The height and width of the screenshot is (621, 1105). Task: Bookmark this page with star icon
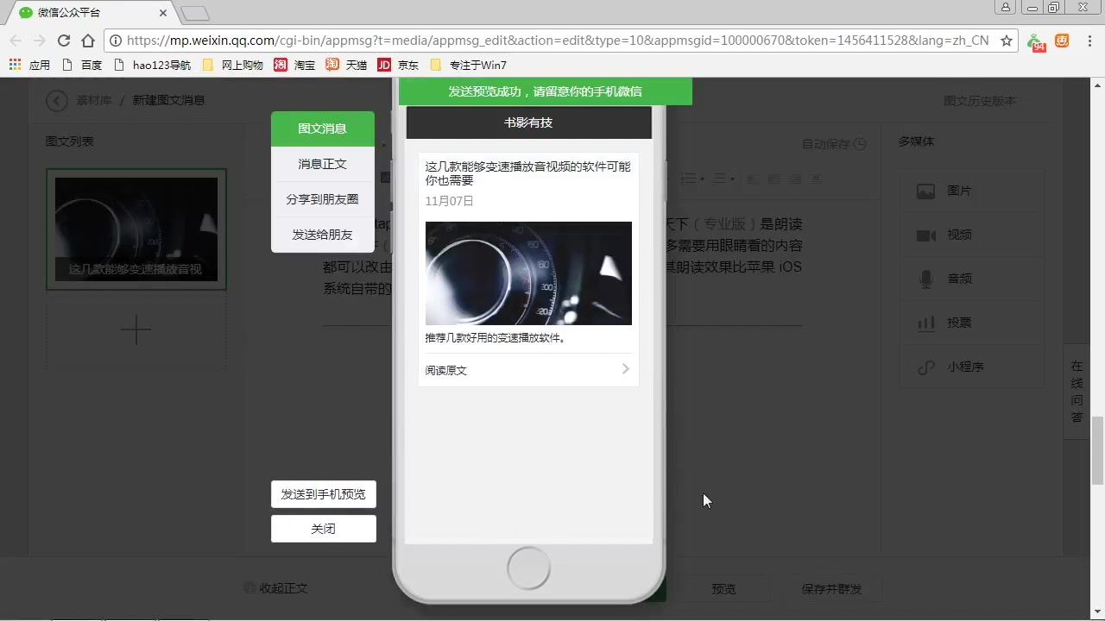[1006, 41]
